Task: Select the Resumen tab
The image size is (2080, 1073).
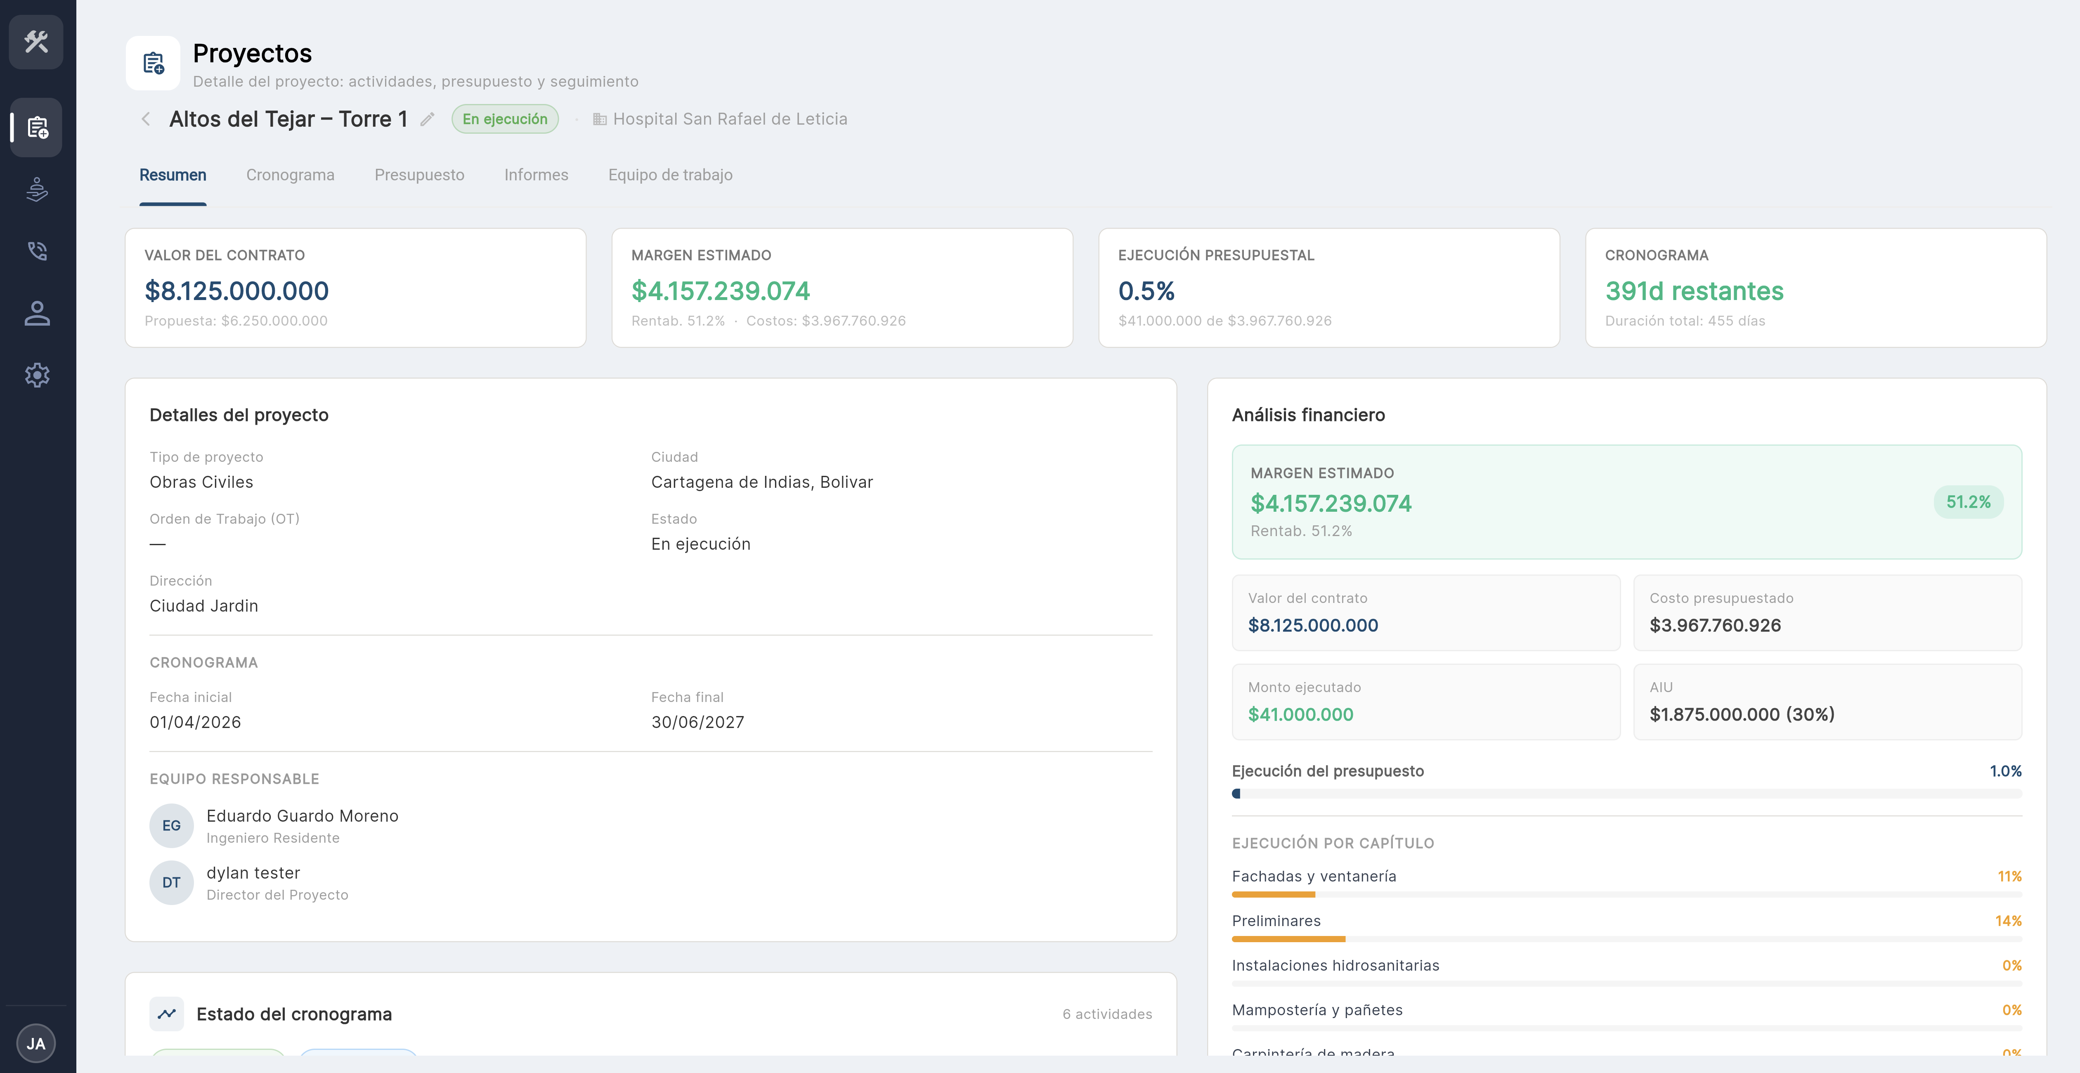Action: pyautogui.click(x=173, y=175)
